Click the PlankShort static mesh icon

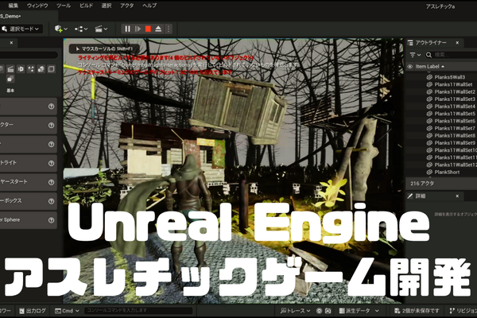429,172
